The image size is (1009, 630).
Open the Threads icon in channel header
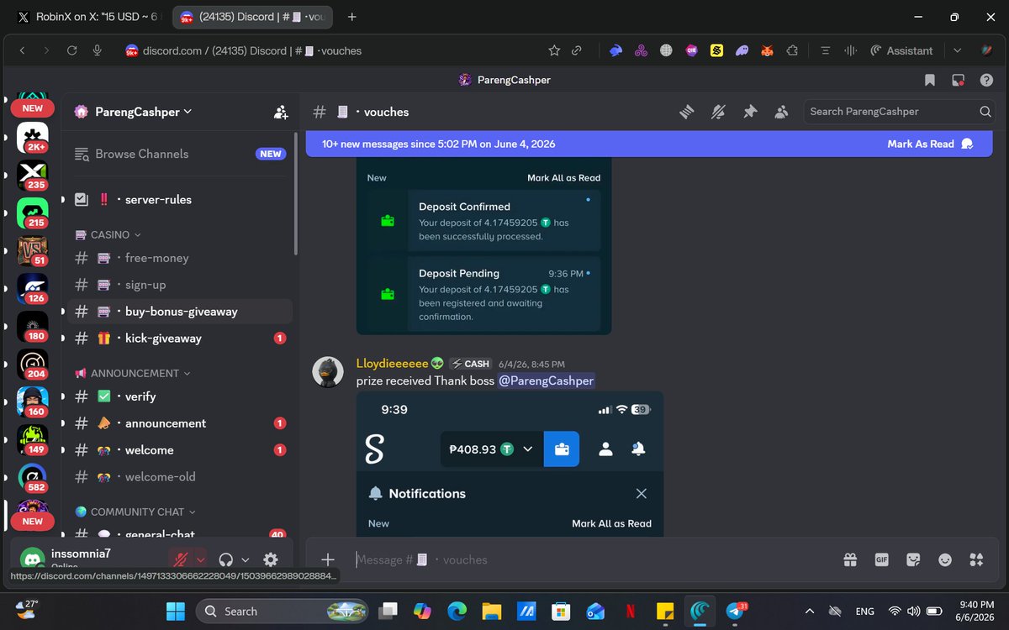click(x=687, y=112)
